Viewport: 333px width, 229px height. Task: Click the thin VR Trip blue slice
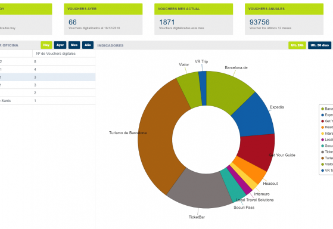point(203,88)
